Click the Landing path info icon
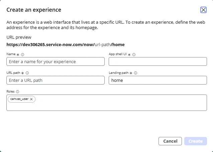Image resolution: width=213 pixels, height=152 pixels. point(136,73)
